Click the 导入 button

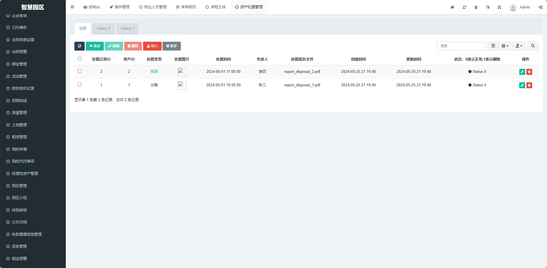[152, 46]
